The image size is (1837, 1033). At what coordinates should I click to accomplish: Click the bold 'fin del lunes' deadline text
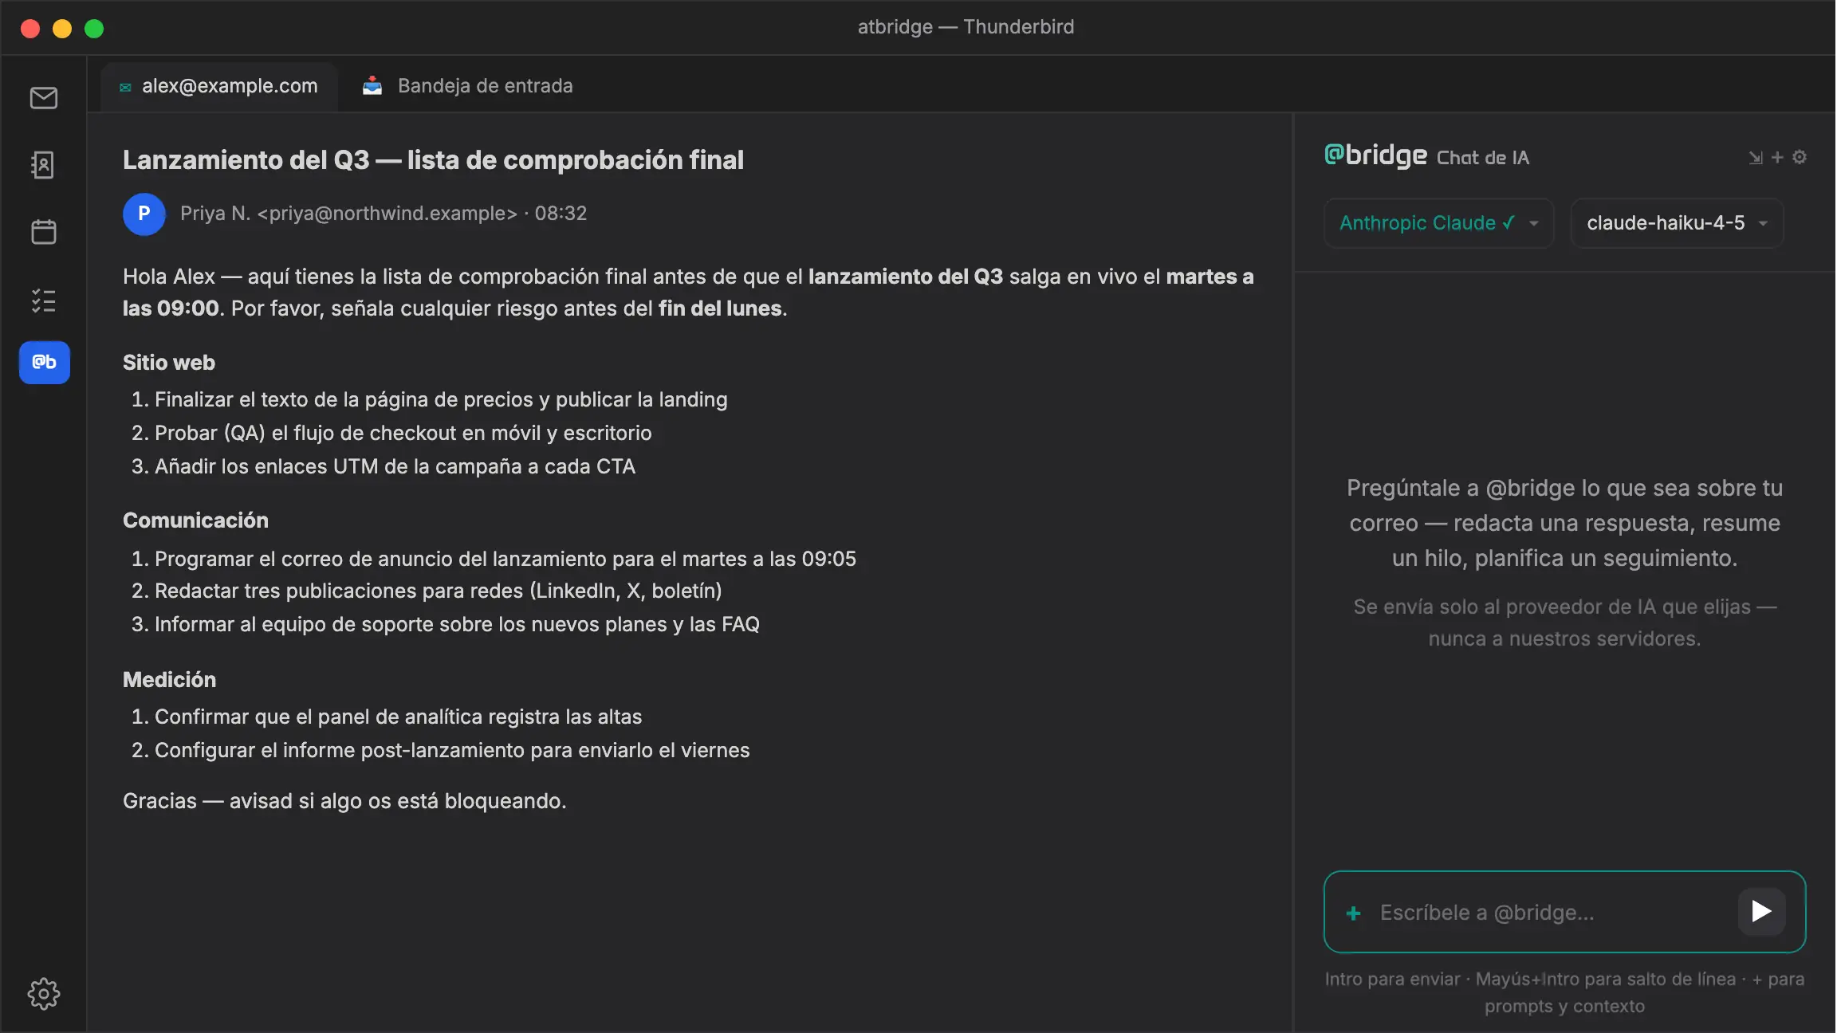coord(720,308)
